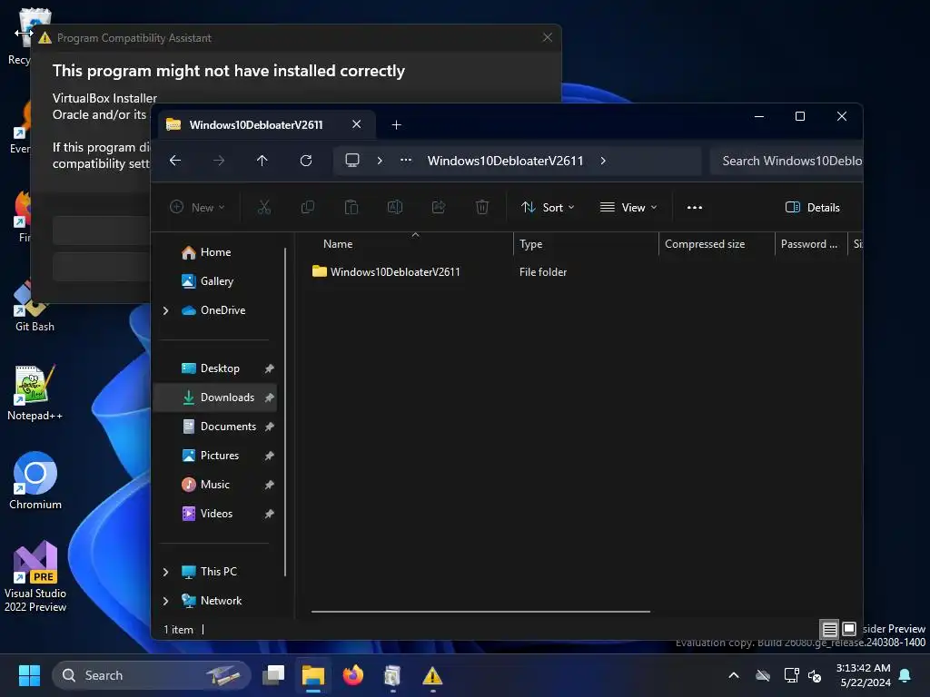This screenshot has width=930, height=697.
Task: Close the Windows10DebloaterV2611 tab
Action: click(356, 124)
